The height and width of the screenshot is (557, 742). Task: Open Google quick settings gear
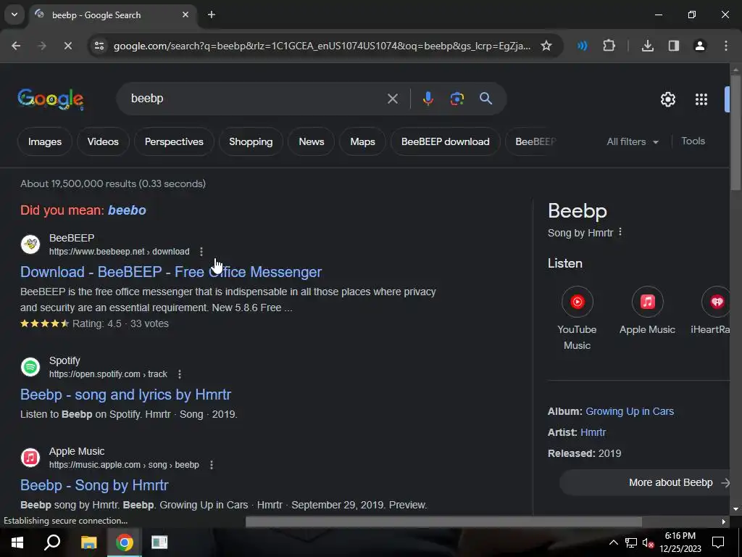[667, 99]
